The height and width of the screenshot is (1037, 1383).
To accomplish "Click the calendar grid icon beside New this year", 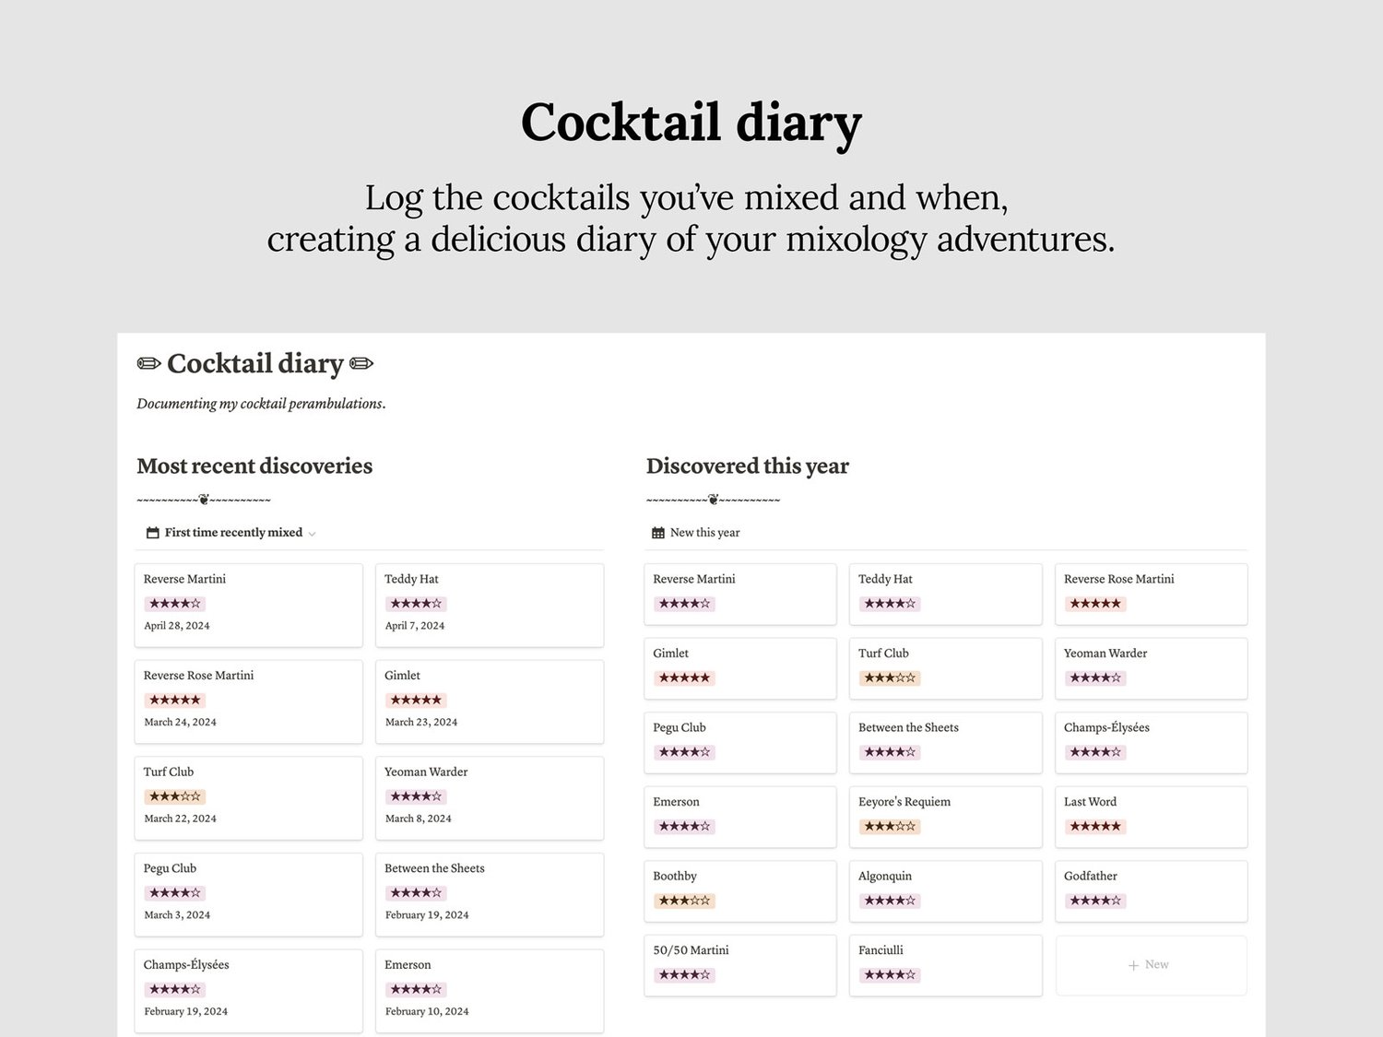I will (x=658, y=533).
